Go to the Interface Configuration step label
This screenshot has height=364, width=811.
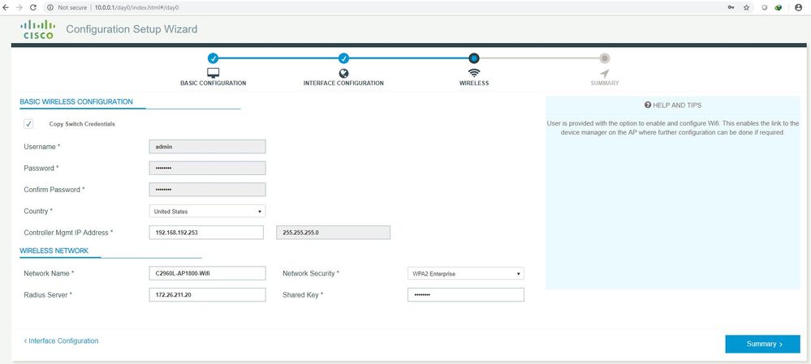[x=343, y=84]
